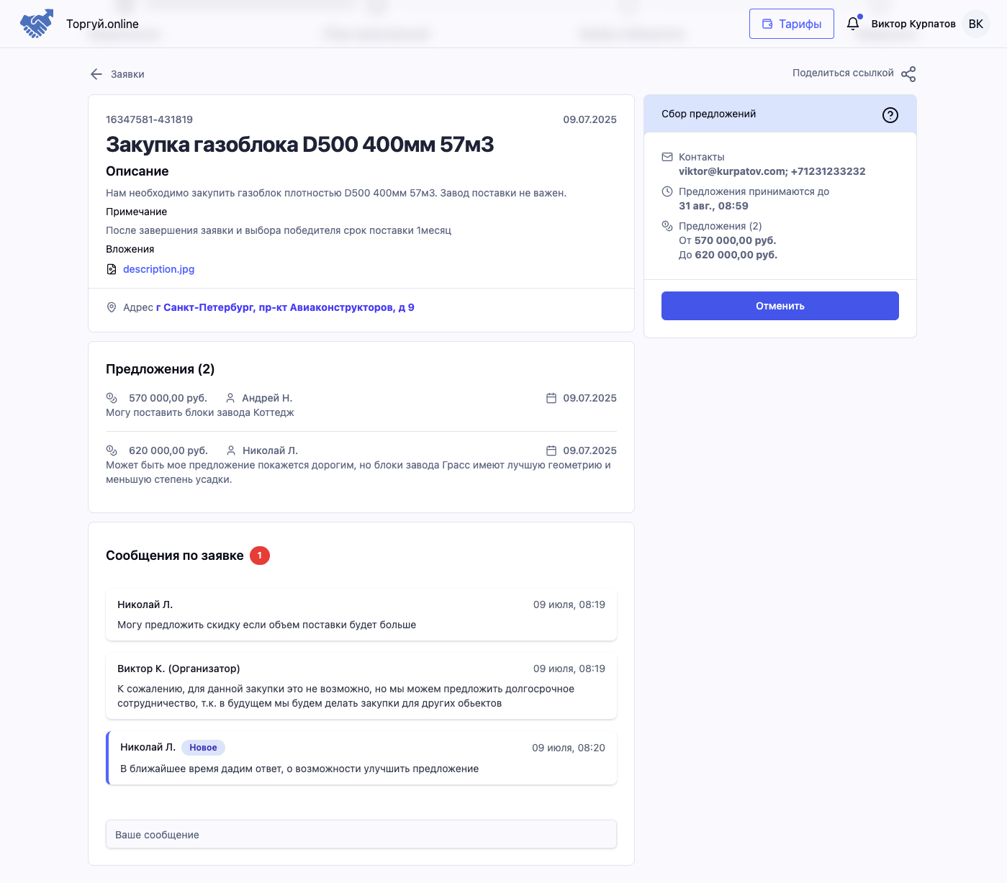1007x883 pixels.
Task: Select Андрей Н. offer for 570 000 руб.
Action: coord(361,405)
